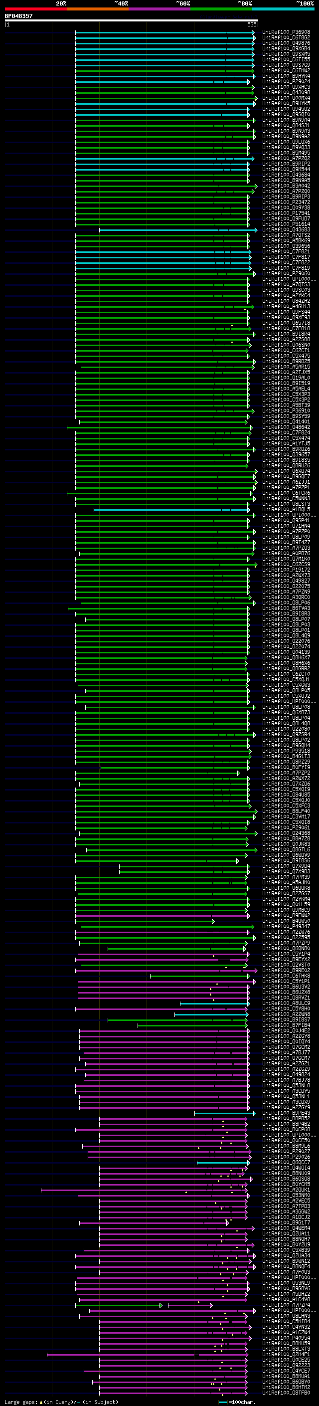Select the UniRef100_A7PZQ2 label
Image resolution: width=319 pixels, height=1406 pixels.
[x=286, y=158]
